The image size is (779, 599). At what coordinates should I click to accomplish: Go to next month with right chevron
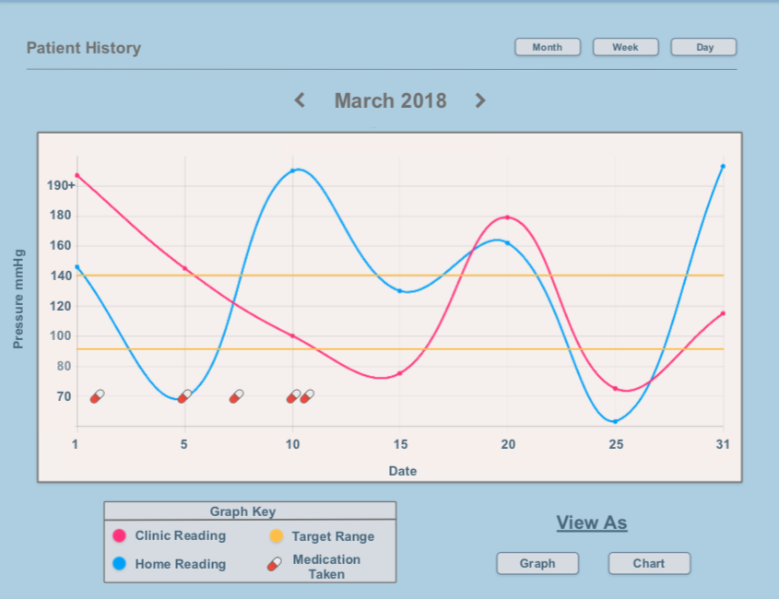point(480,100)
